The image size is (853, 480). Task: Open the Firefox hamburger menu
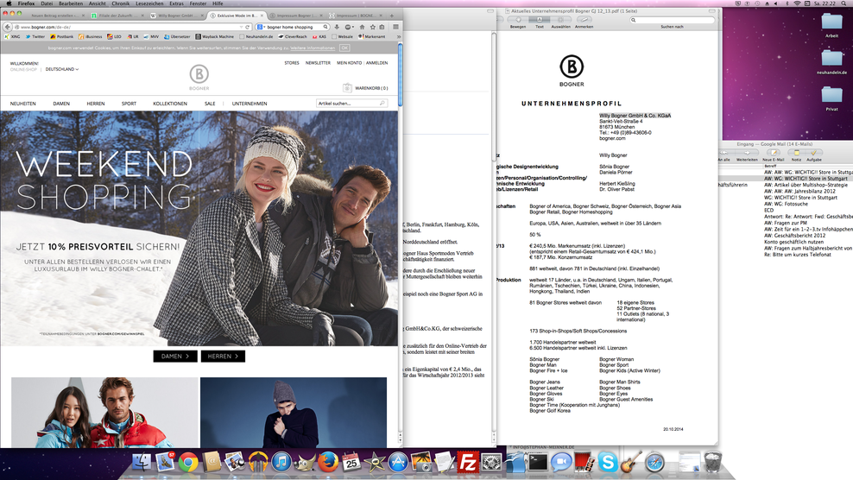pyautogui.click(x=395, y=27)
